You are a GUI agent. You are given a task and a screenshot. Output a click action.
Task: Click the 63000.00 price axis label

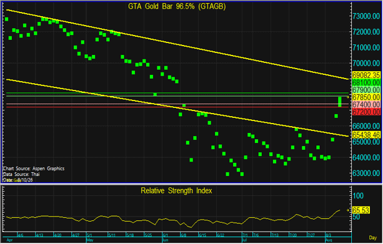click(x=366, y=173)
